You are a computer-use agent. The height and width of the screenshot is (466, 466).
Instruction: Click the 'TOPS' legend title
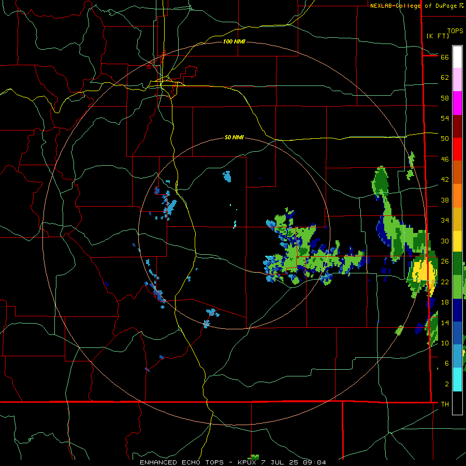coord(455,31)
